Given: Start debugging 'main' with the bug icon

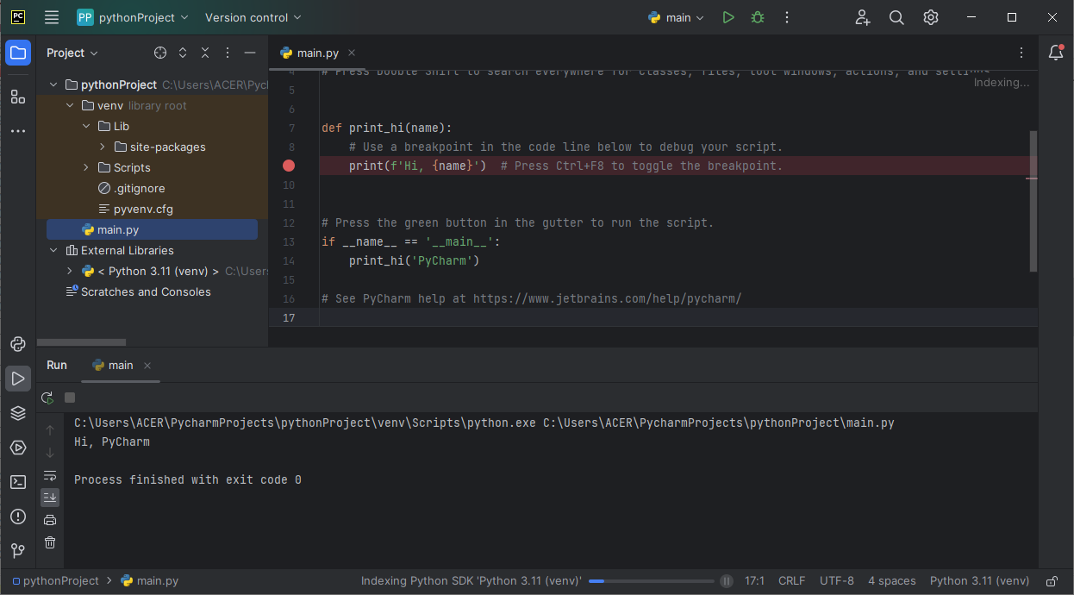Looking at the screenshot, I should pyautogui.click(x=758, y=17).
